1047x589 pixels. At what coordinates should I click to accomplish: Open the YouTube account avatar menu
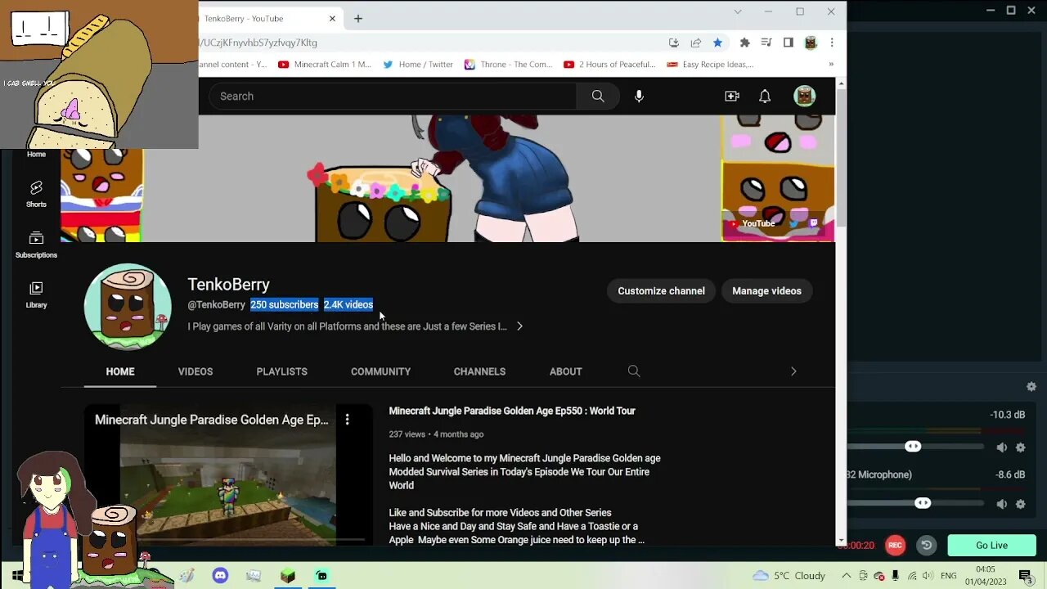pos(805,96)
